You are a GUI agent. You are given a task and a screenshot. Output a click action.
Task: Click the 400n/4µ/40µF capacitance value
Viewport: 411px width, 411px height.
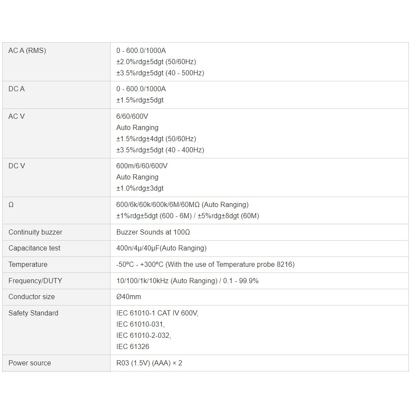click(138, 248)
